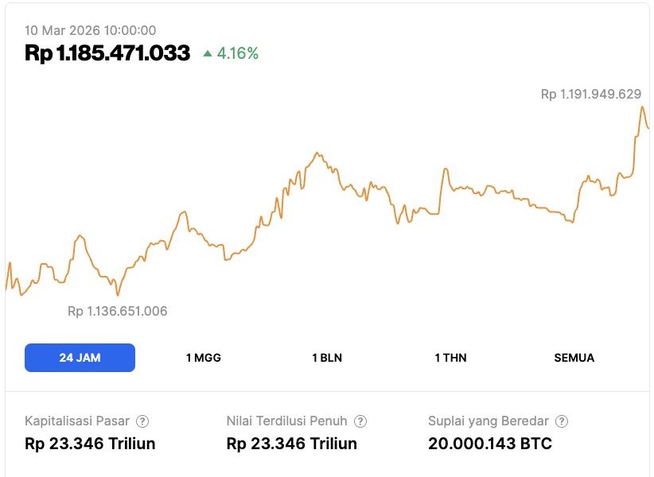
Task: Click the green upward triangle indicator
Action: tap(208, 54)
